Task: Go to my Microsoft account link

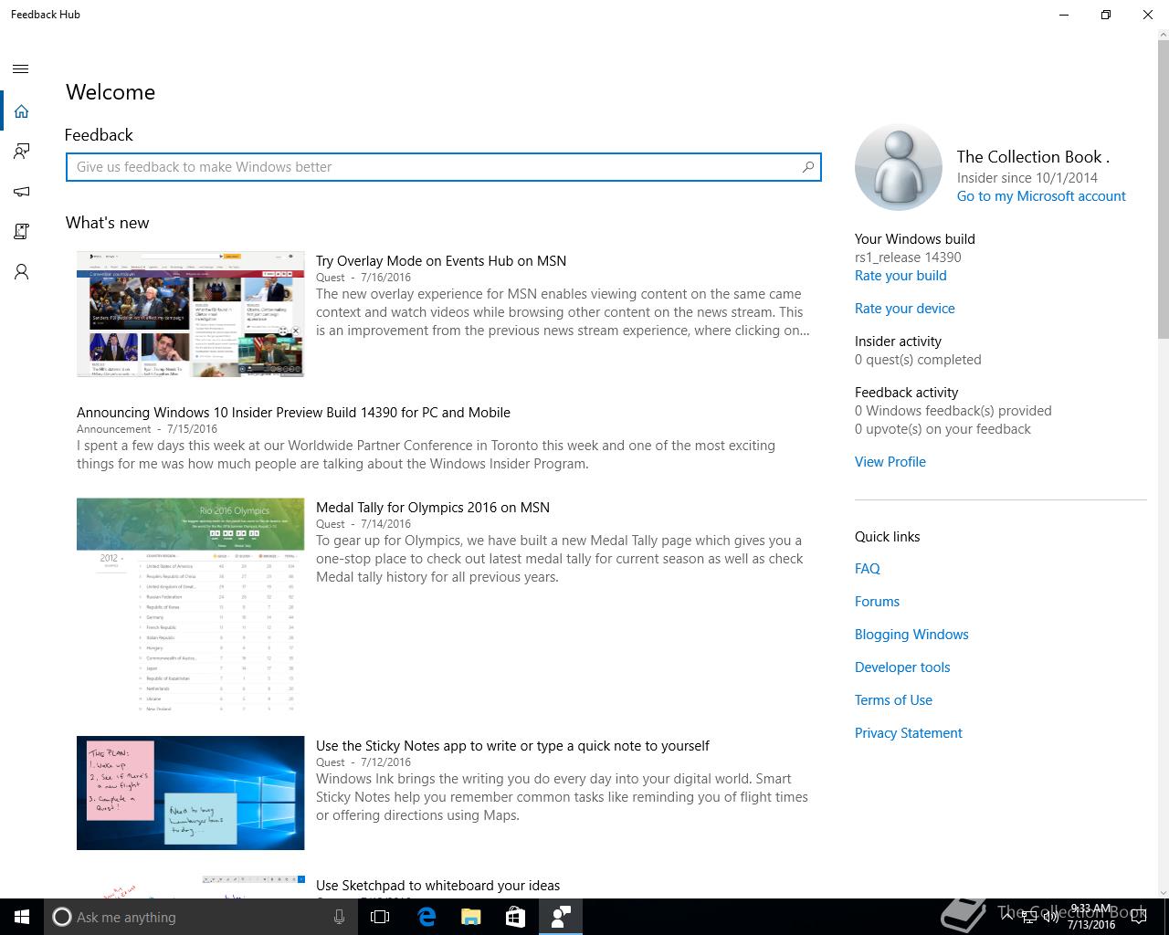Action: (1041, 196)
